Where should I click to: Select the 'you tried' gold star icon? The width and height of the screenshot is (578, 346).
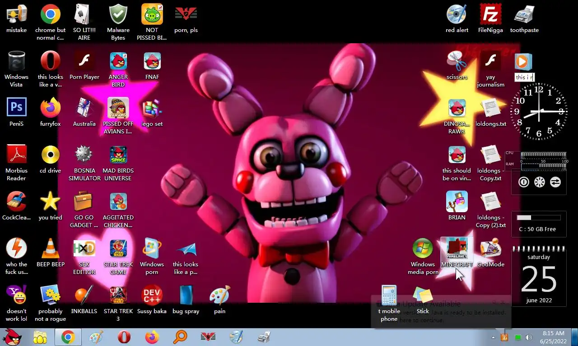pos(51,206)
